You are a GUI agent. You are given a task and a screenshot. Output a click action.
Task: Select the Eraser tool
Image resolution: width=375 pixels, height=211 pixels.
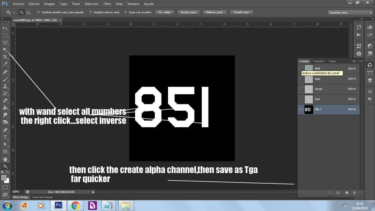click(5, 101)
